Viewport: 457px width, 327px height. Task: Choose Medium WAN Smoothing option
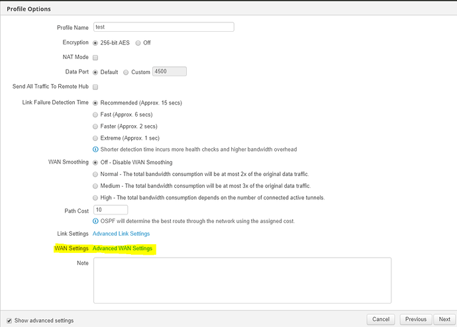[x=96, y=185]
